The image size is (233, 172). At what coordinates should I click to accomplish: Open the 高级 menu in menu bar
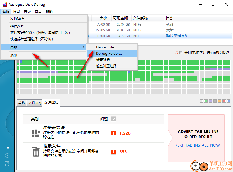[27, 12]
